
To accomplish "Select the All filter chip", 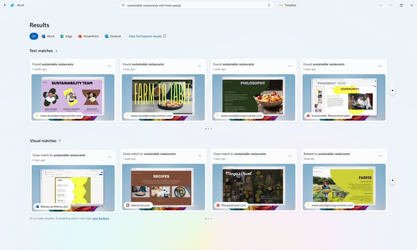I will (x=34, y=36).
